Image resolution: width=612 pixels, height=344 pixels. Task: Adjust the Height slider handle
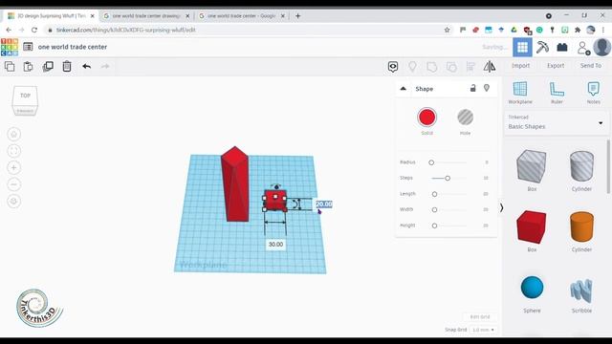[x=434, y=226]
